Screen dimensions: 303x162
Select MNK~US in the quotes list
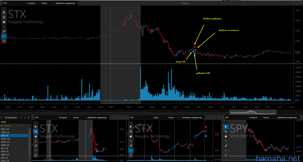(14, 155)
